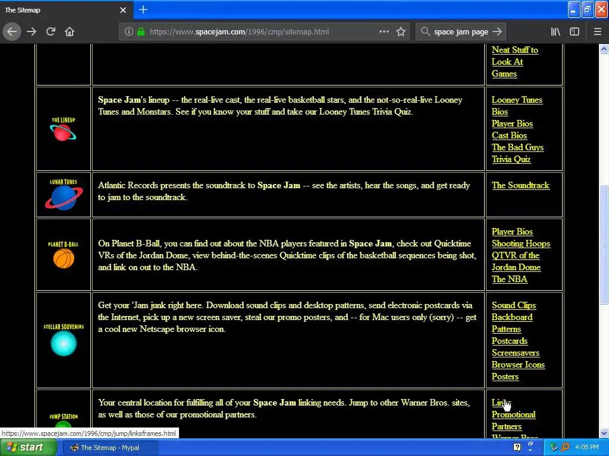The image size is (609, 456).
Task: Open The Soundtrack link
Action: (520, 185)
